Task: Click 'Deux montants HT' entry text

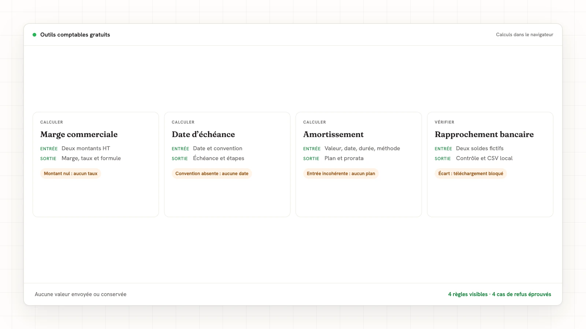Action: [86, 148]
